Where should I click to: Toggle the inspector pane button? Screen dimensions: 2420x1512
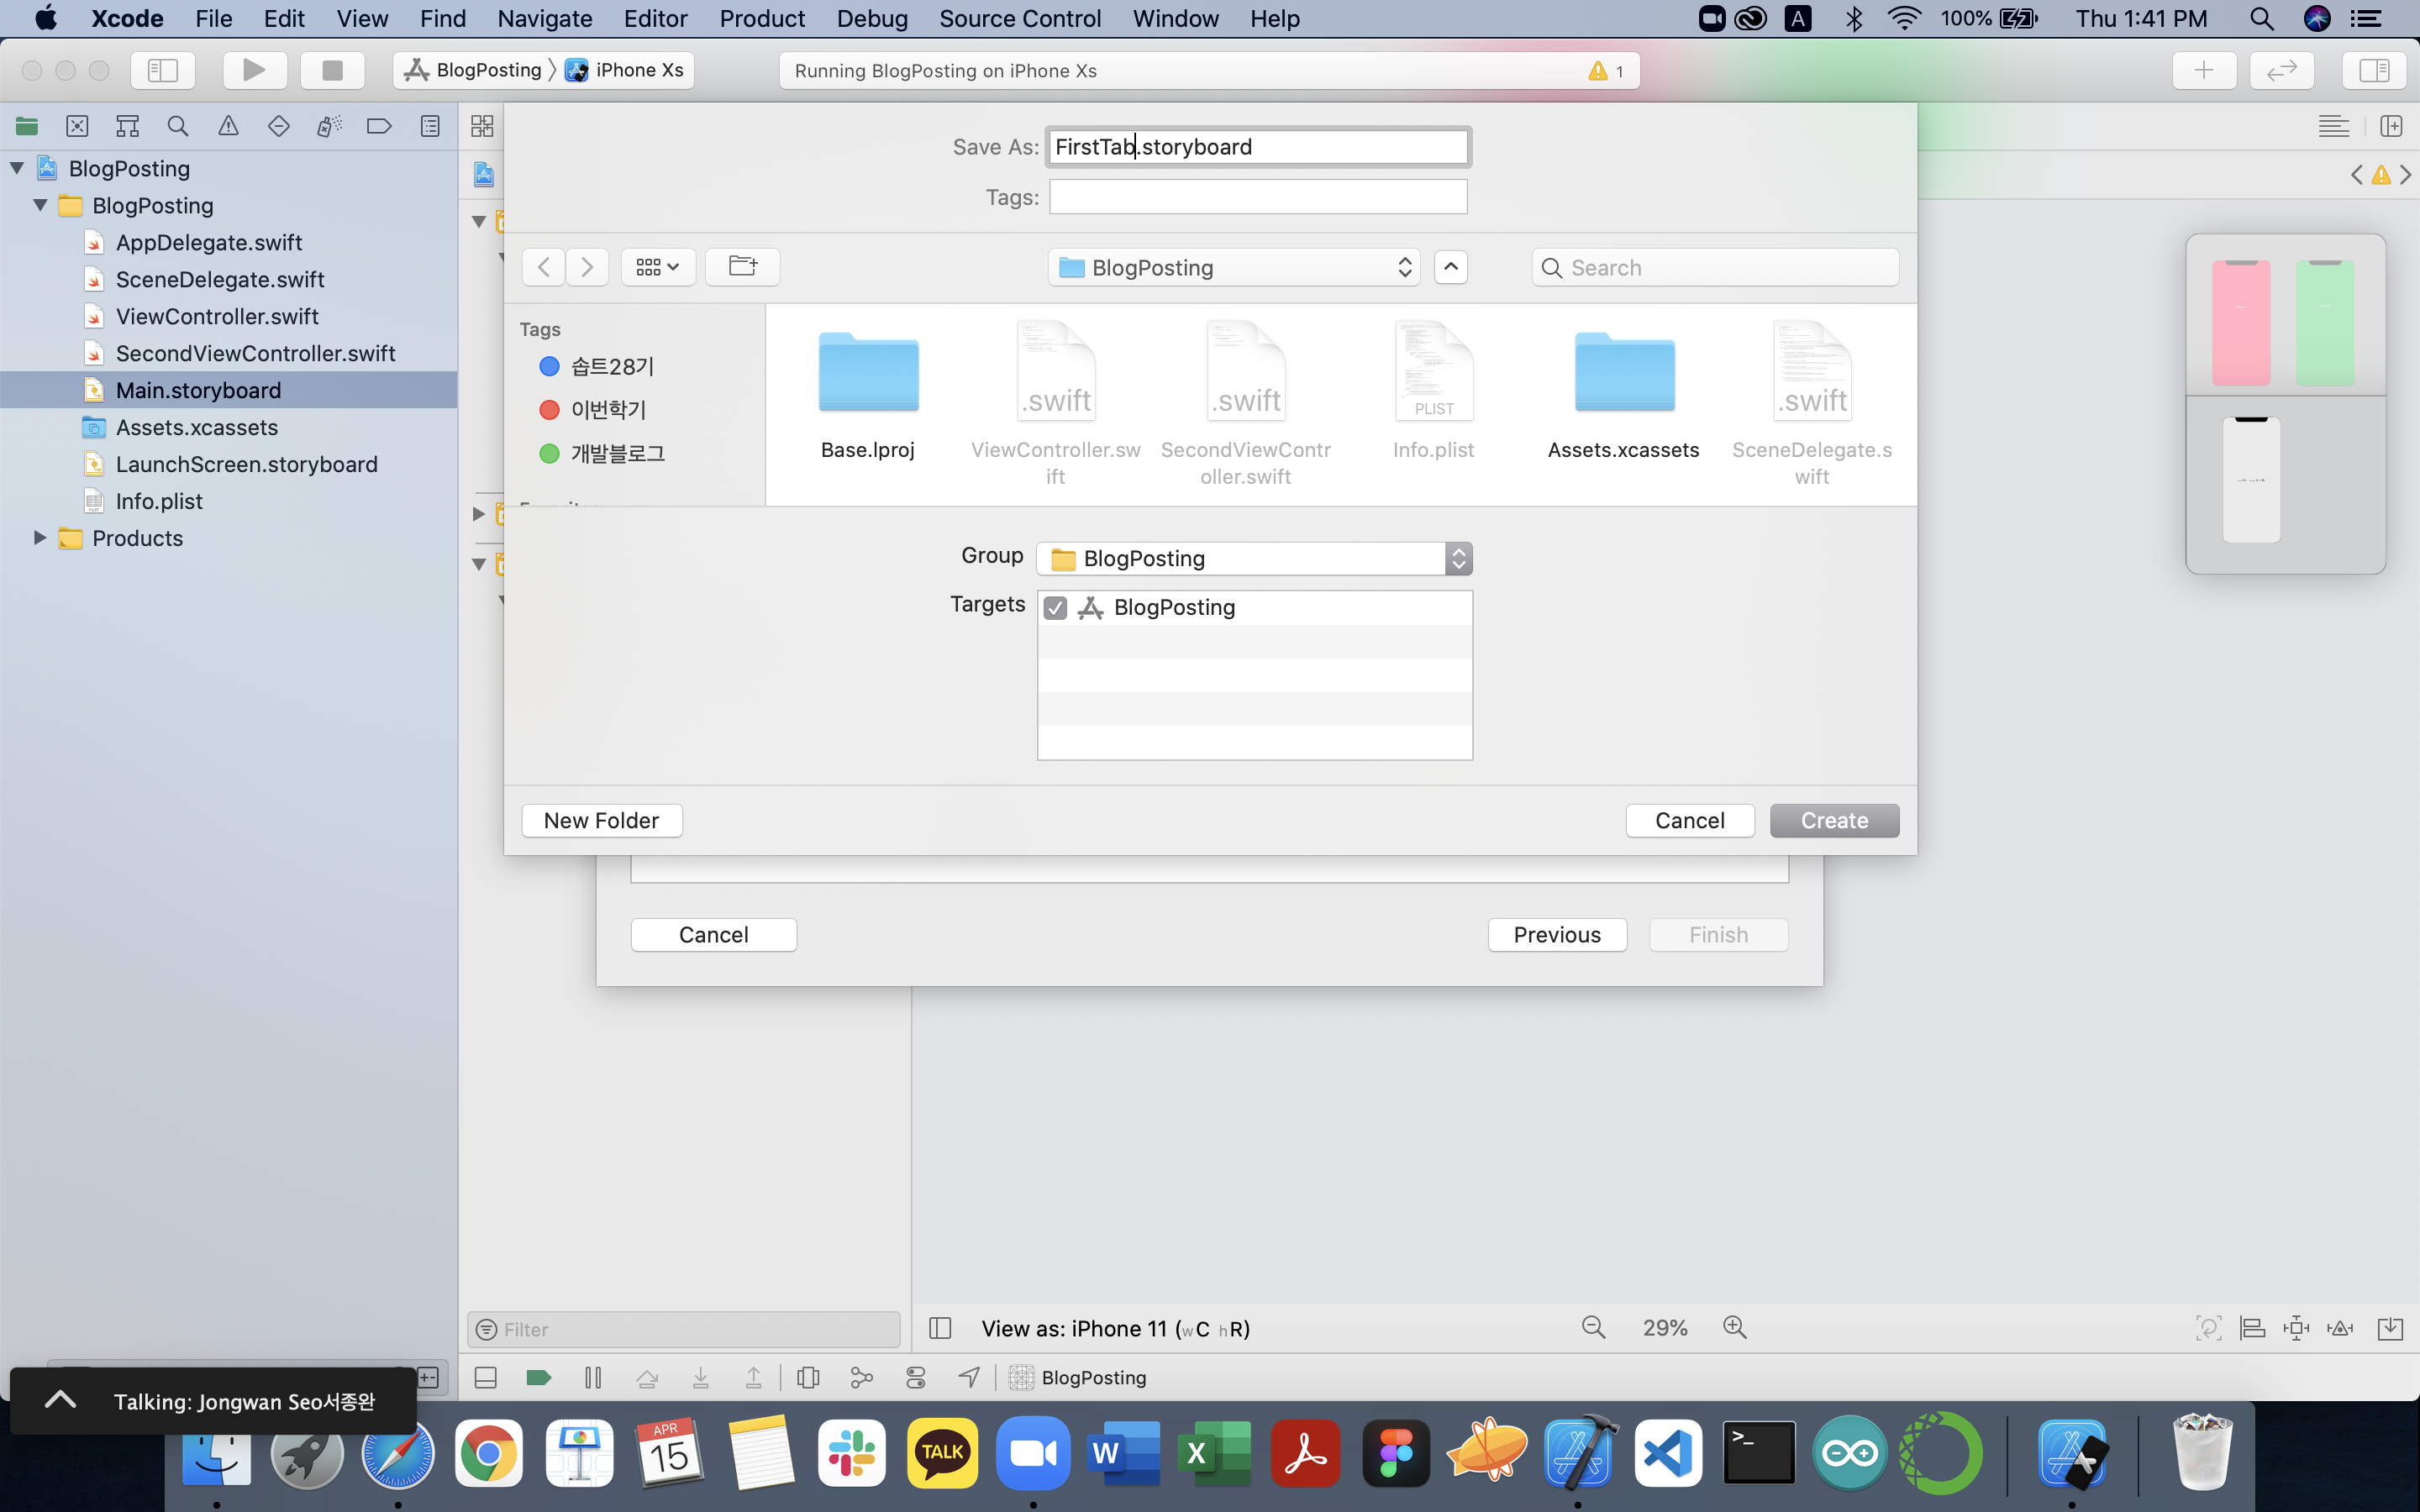(x=2374, y=70)
